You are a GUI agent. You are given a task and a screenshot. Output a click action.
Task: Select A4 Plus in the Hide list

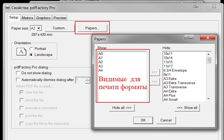[x=169, y=95]
